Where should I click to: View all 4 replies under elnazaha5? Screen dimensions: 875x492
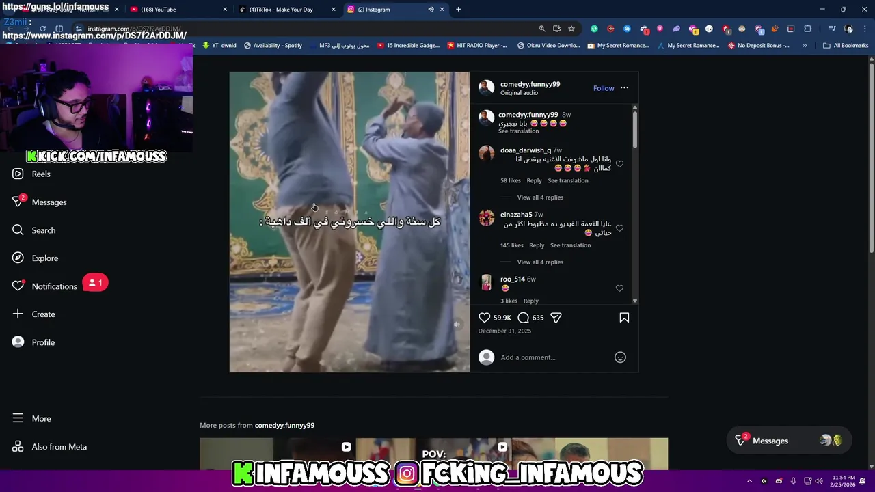click(540, 262)
